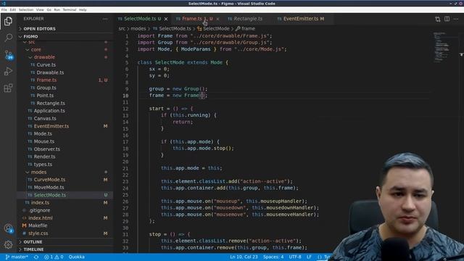The height and width of the screenshot is (261, 464).
Task: Open Mode.ts in the explorer
Action: [65, 133]
